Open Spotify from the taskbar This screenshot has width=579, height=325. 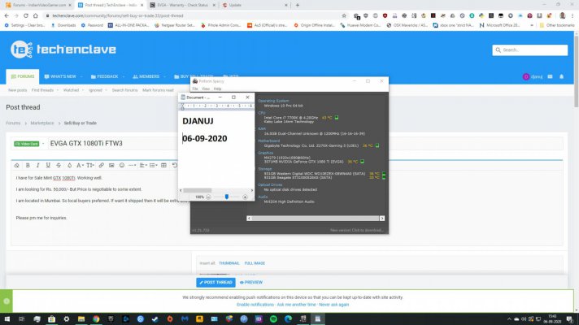click(x=273, y=319)
